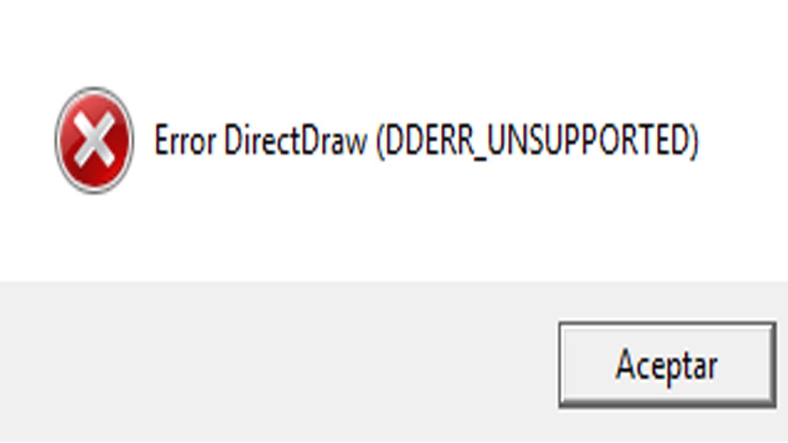788x443 pixels.
Task: Click the word 'Error' in the message
Action: pyautogui.click(x=185, y=141)
